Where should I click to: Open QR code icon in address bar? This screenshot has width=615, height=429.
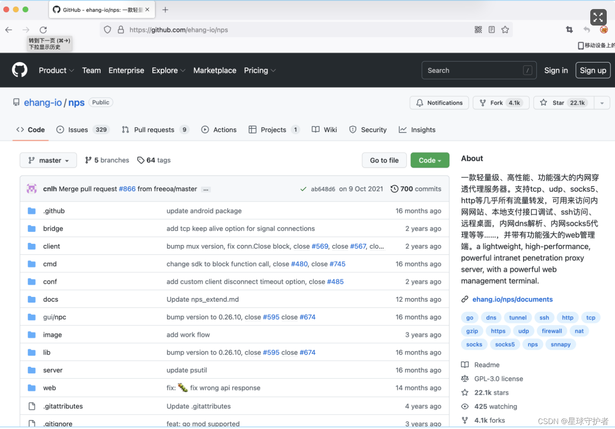click(x=478, y=30)
